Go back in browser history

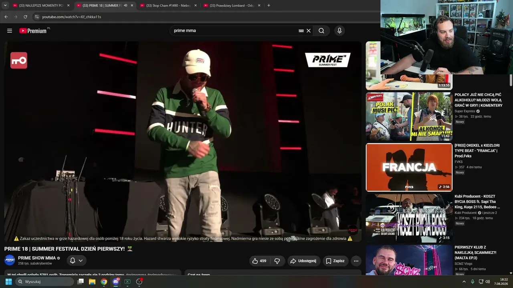click(6, 17)
